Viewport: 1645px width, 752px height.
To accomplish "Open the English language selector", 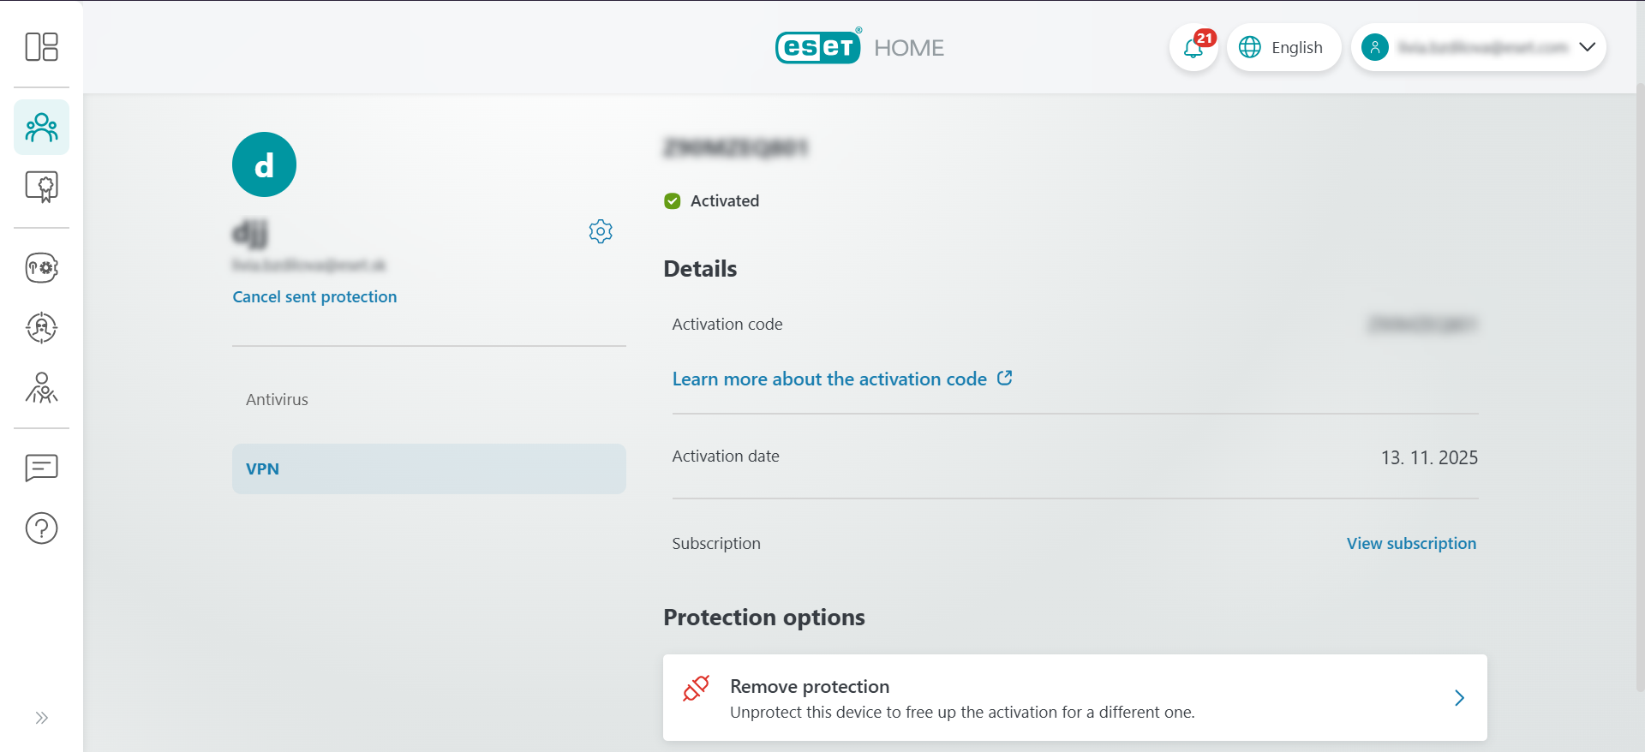I will (1284, 47).
